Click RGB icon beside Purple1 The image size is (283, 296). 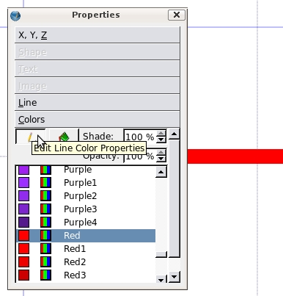point(45,183)
